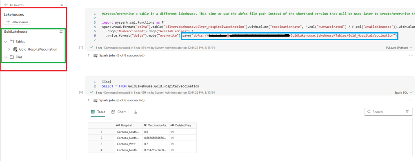This screenshot has width=418, height=161.
Task: Click the swap lakehouse icon beside GoldLakehouse
Action: pos(61,31)
